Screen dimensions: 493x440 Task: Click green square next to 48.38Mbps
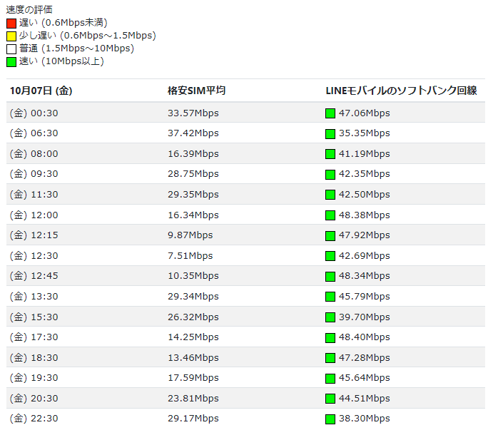coord(330,215)
